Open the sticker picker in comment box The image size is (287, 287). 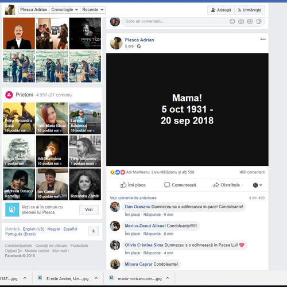[x=259, y=21]
